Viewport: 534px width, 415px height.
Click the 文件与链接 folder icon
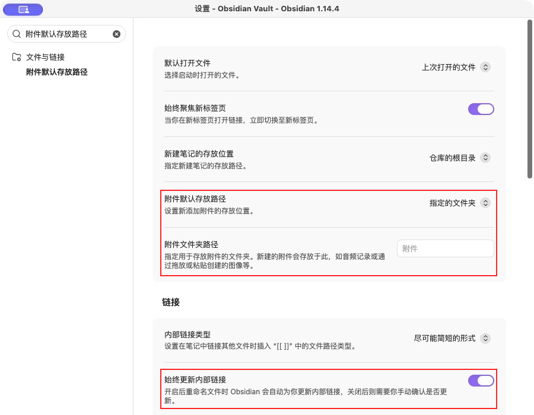pyautogui.click(x=17, y=57)
